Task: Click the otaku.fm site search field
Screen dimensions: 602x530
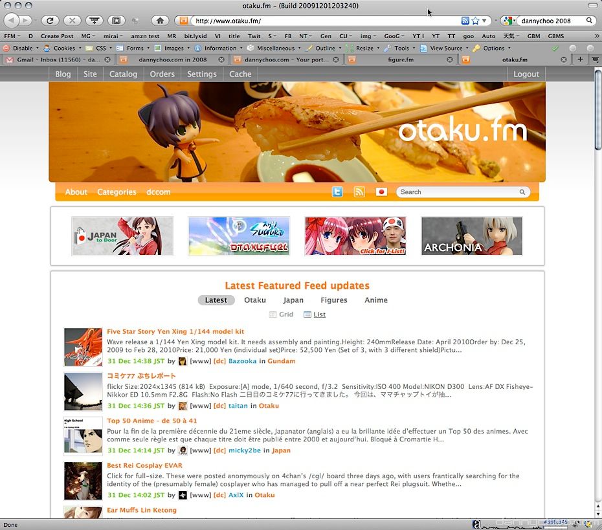Action: point(458,192)
